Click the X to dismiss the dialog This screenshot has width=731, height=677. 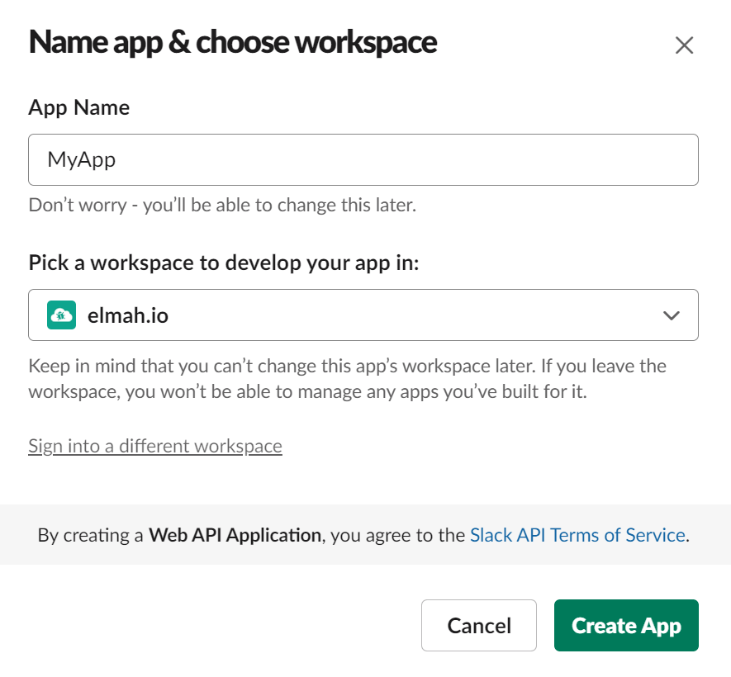685,45
